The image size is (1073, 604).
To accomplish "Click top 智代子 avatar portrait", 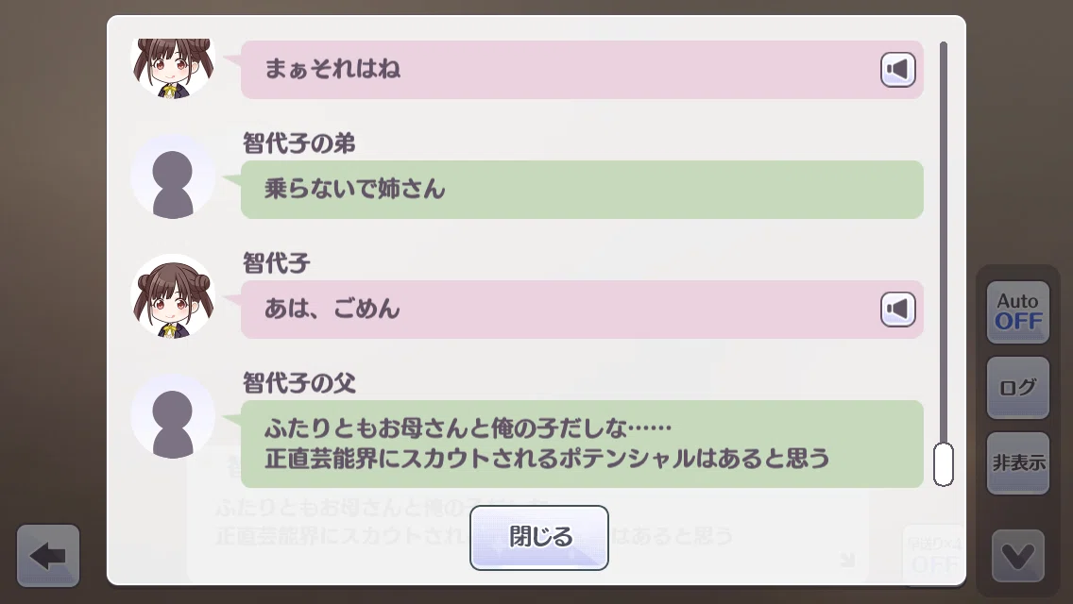I will 173,68.
